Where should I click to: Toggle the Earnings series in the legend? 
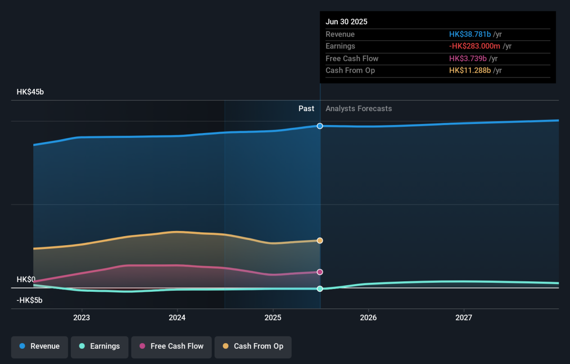click(x=99, y=346)
